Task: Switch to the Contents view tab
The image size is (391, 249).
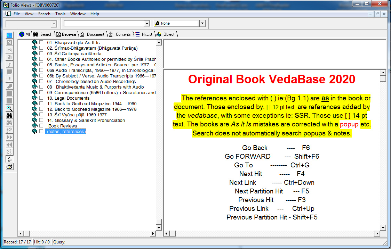Action: pos(120,34)
